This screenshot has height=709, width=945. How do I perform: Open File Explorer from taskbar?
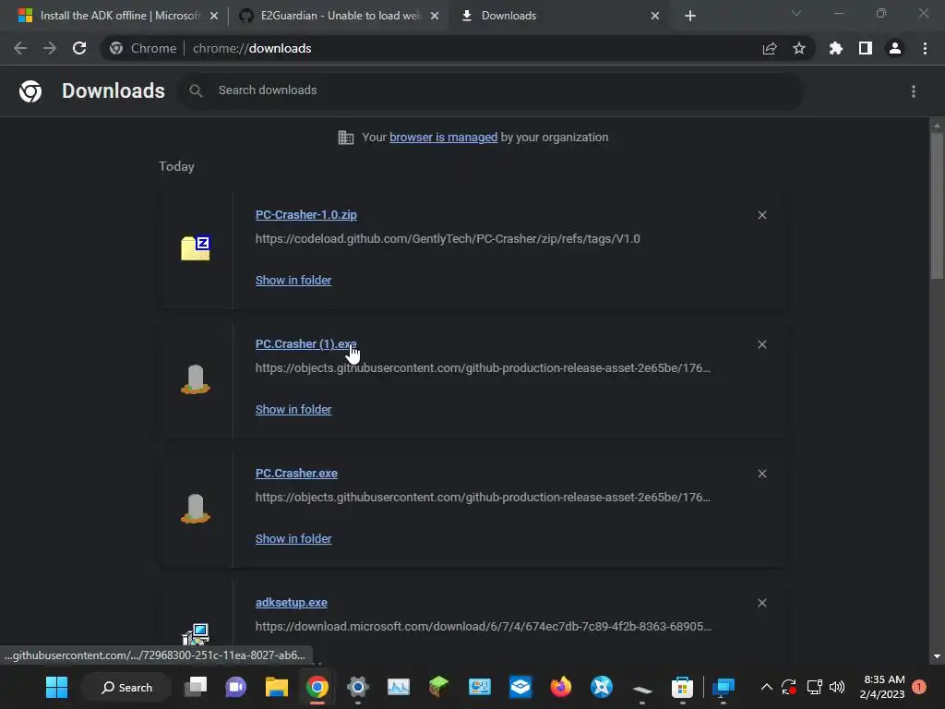coord(277,687)
